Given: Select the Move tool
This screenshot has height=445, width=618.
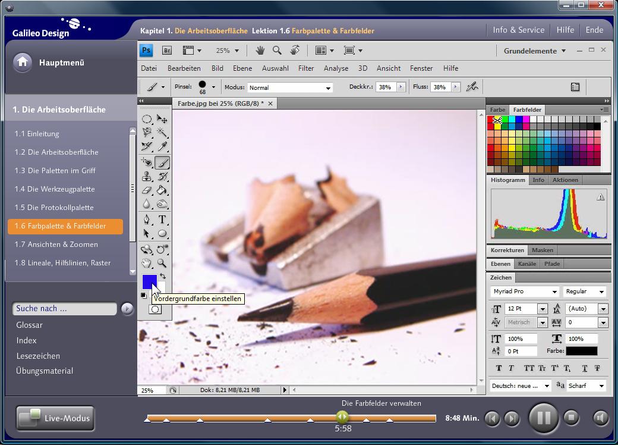Looking at the screenshot, I should pyautogui.click(x=162, y=118).
